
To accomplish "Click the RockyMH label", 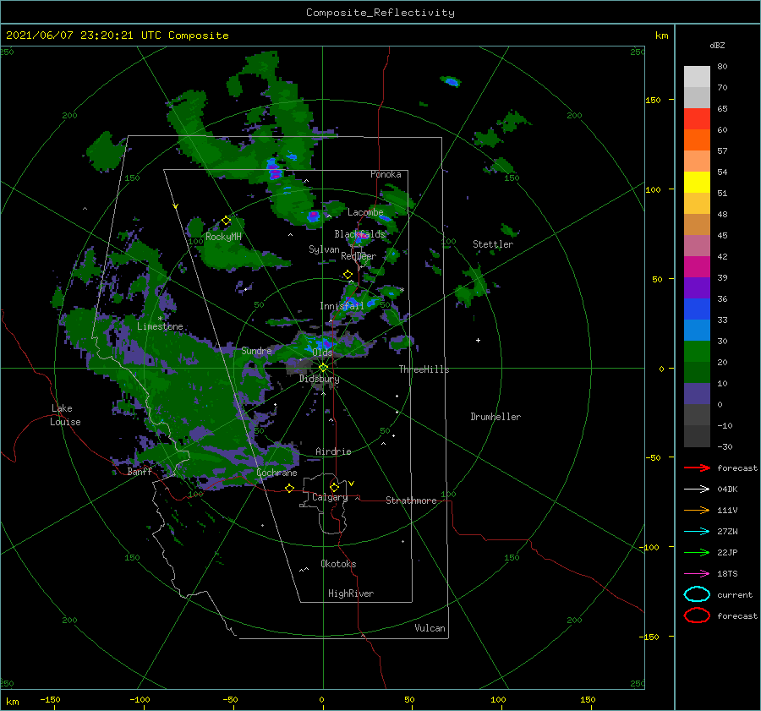I will point(223,237).
